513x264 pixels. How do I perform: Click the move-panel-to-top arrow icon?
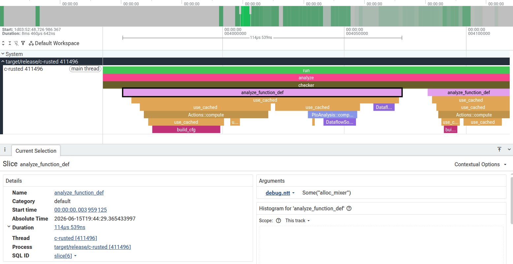click(x=499, y=149)
